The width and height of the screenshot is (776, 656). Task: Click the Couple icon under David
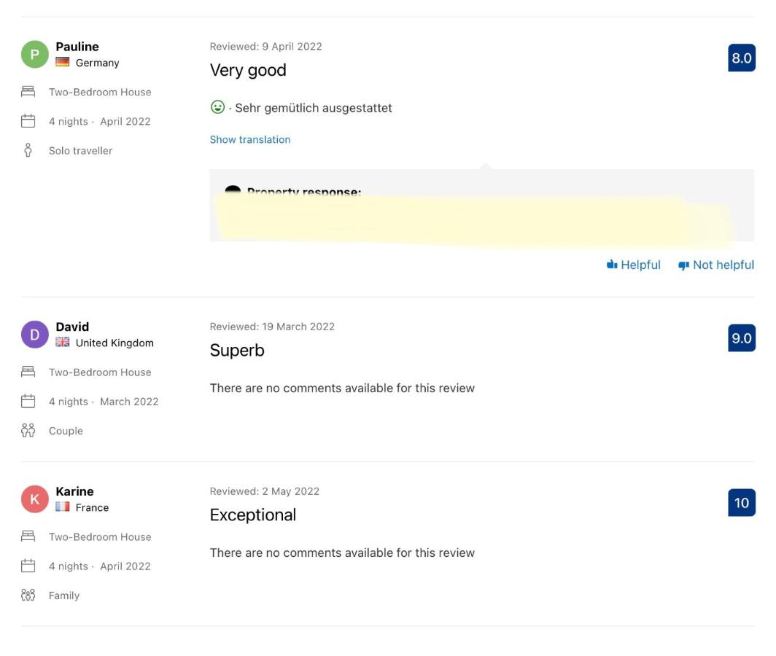tap(28, 431)
